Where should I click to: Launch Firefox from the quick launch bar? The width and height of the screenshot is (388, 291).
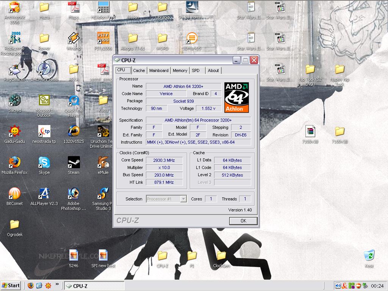tap(30, 286)
